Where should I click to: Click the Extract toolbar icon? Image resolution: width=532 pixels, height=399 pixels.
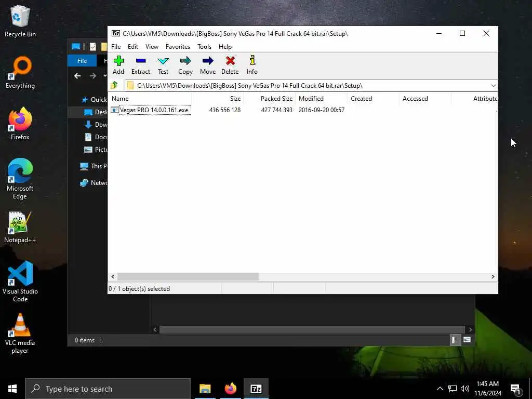(140, 65)
